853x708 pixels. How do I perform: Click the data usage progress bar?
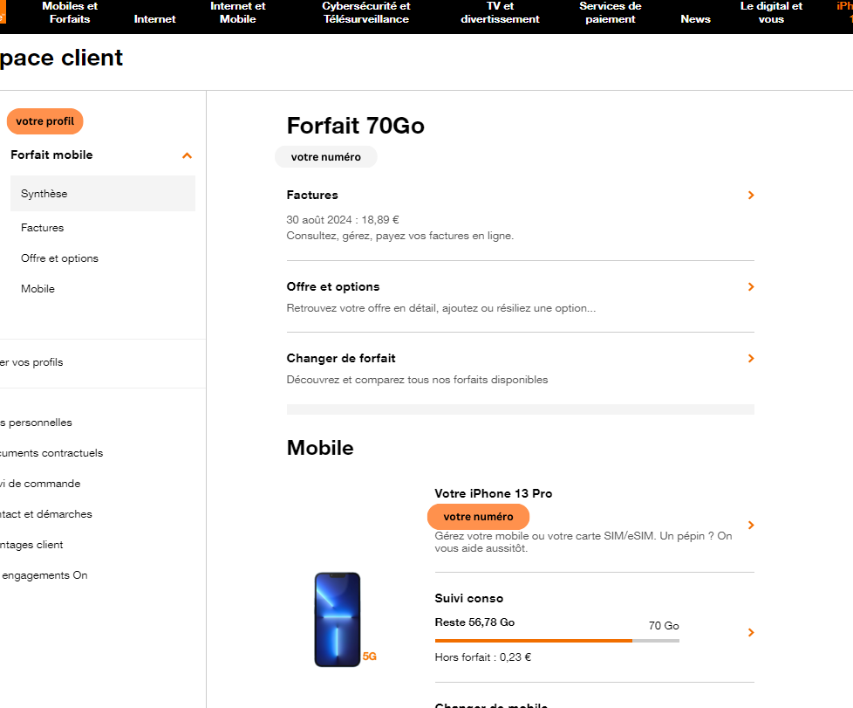point(556,641)
